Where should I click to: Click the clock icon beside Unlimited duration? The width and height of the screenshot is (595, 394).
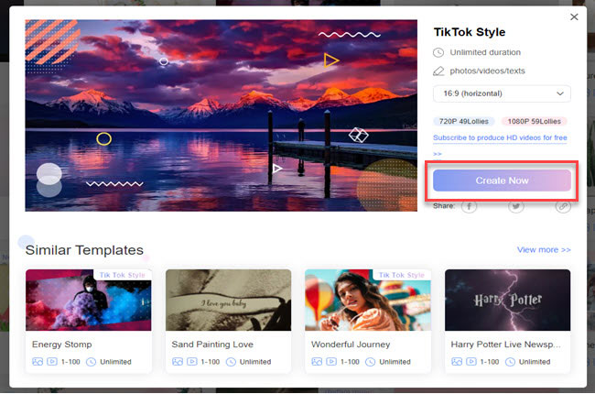(438, 53)
